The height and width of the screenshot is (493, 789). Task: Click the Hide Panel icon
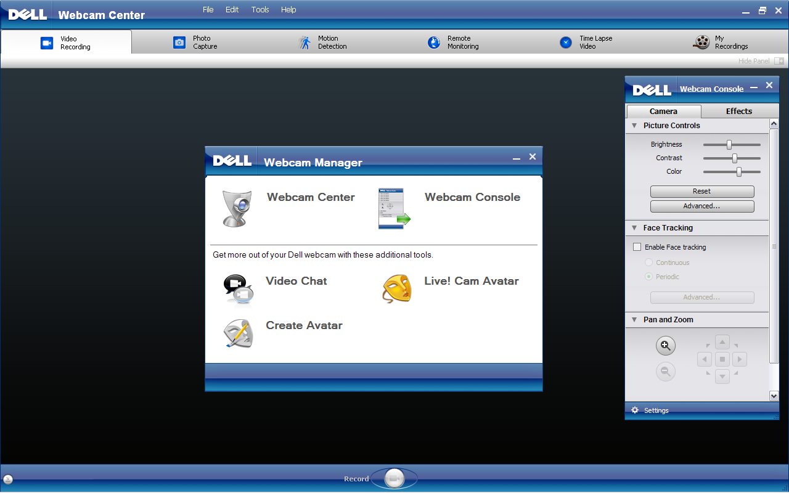tap(779, 61)
